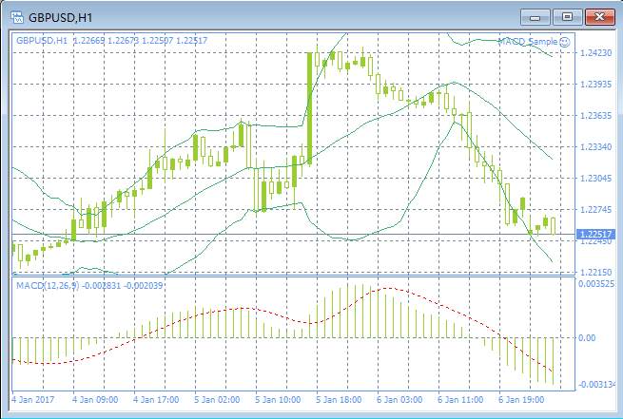Image resolution: width=623 pixels, height=419 pixels.
Task: Click the 1.23045 price scale value
Action: pyautogui.click(x=596, y=179)
